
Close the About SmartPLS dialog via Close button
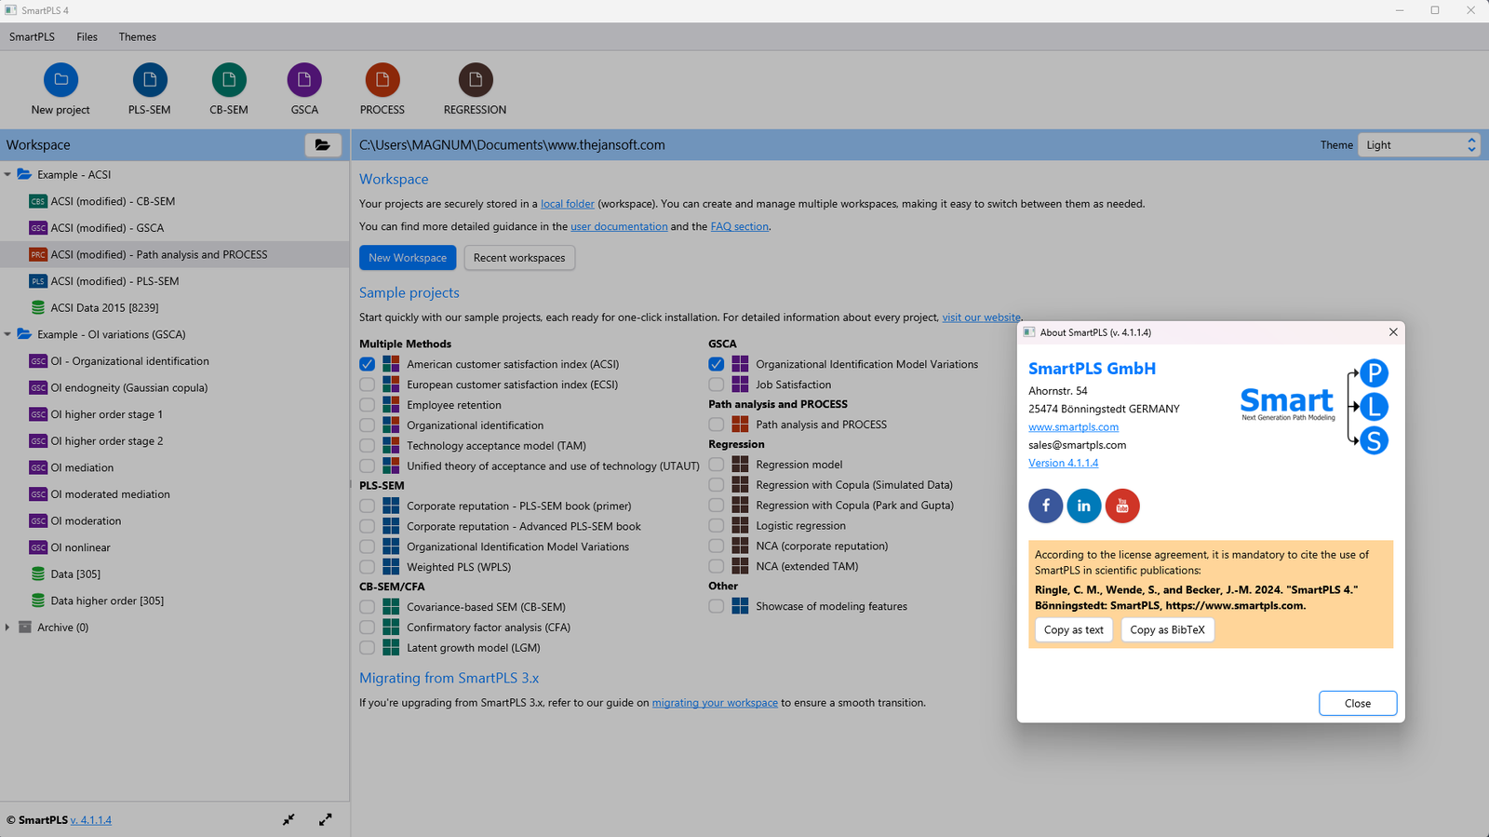[x=1358, y=704]
